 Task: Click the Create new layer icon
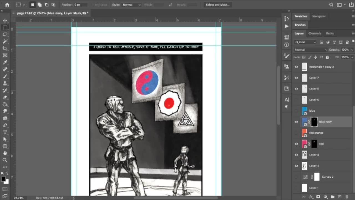340,197
